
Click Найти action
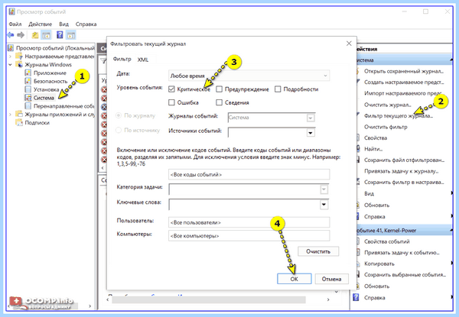pos(373,149)
